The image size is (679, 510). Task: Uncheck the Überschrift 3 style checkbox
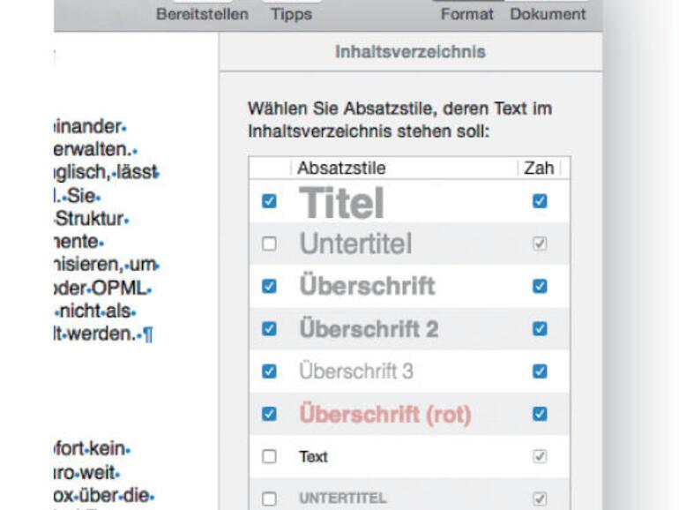(x=270, y=371)
